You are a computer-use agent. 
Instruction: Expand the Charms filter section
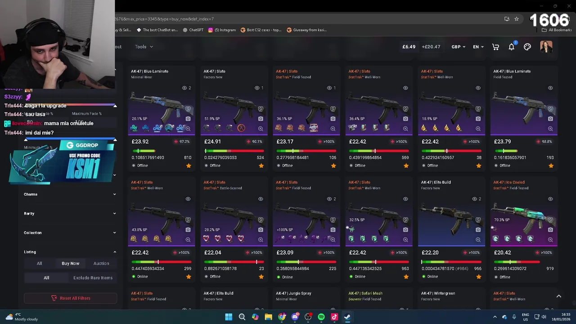(70, 194)
